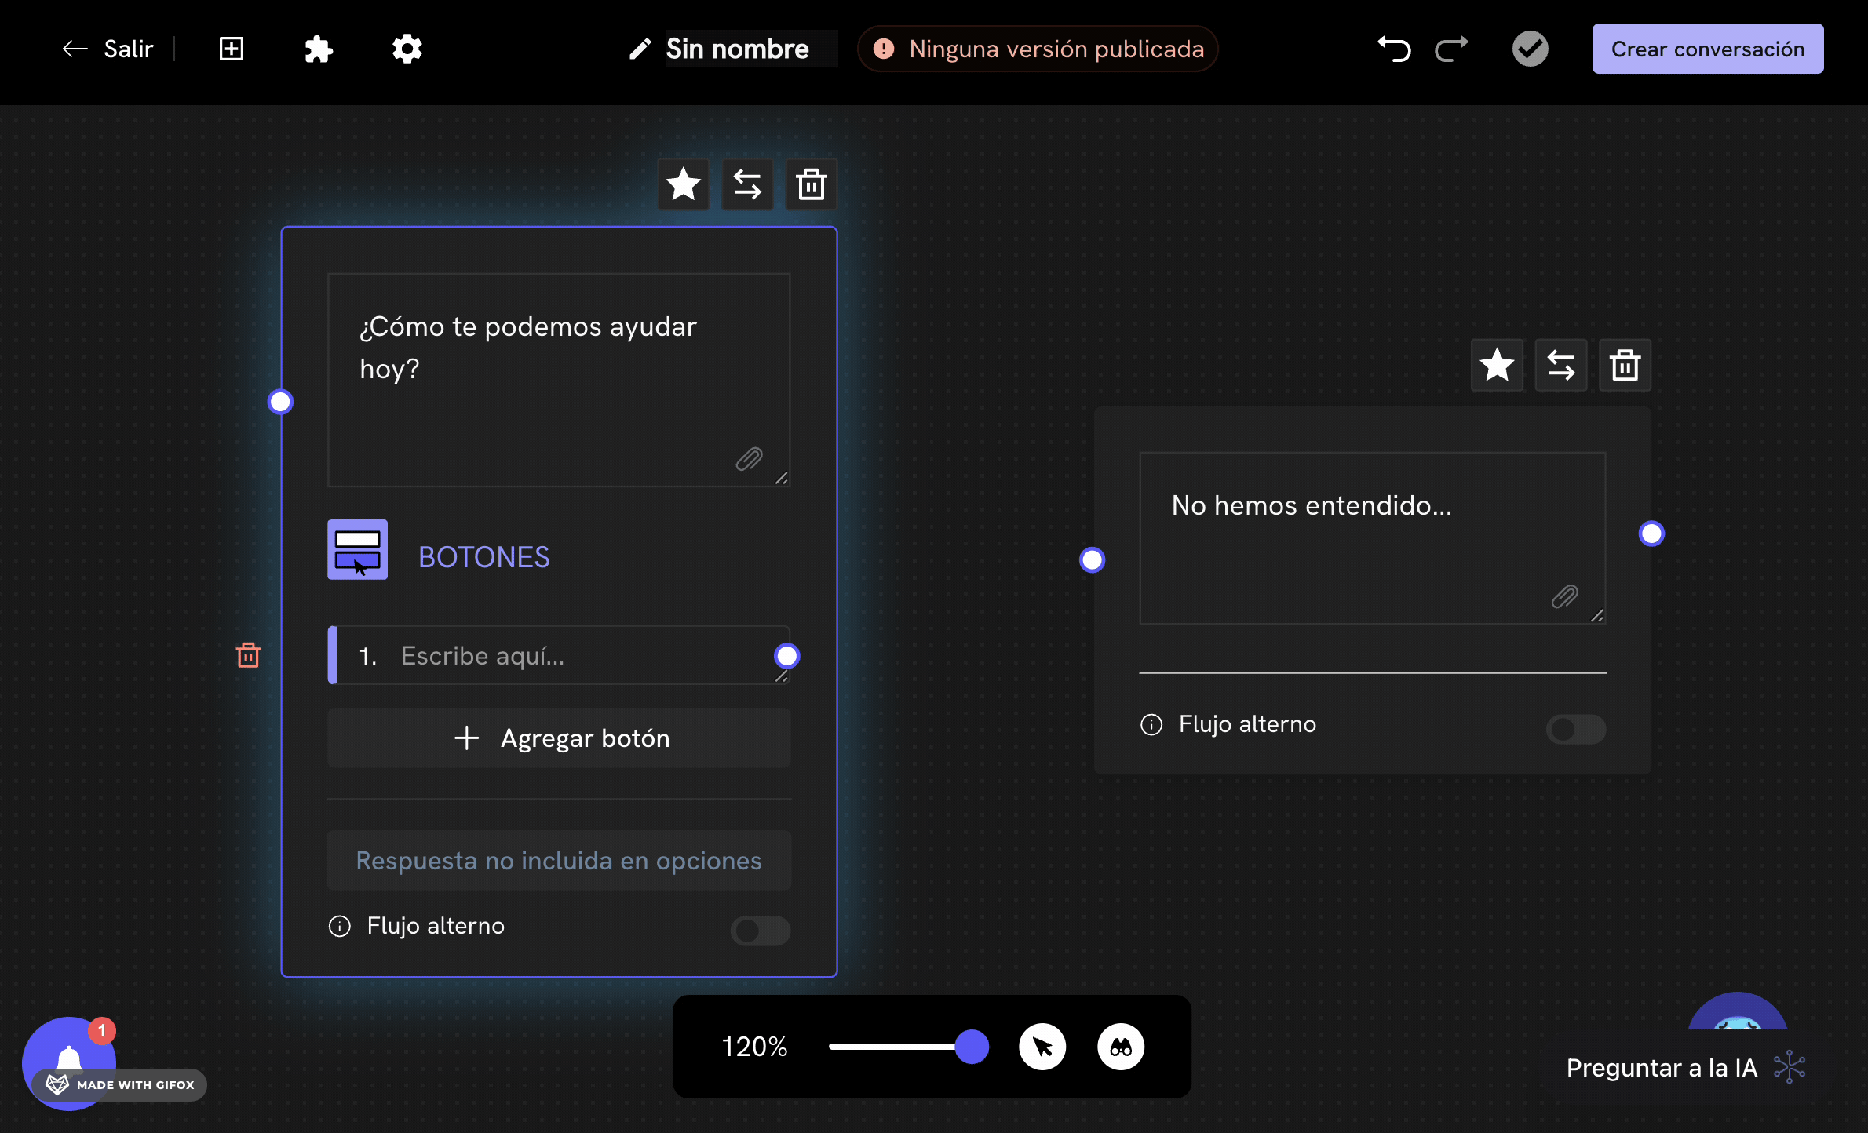Click the puzzle piece integrations icon

click(318, 49)
